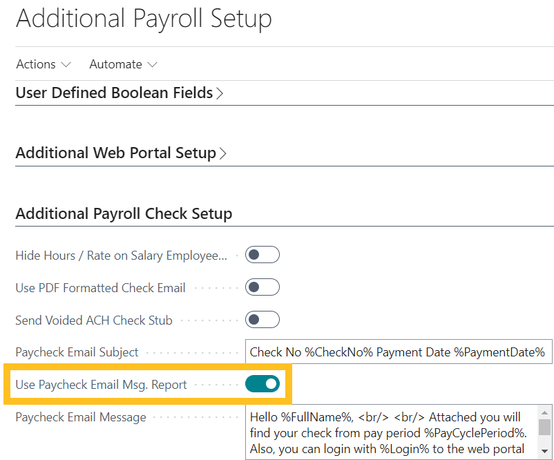Expand the User Defined Boolean Fields heading
Image resolution: width=554 pixels, height=460 pixels.
coord(114,93)
